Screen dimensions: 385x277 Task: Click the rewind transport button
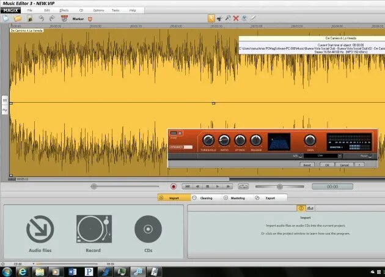197,187
